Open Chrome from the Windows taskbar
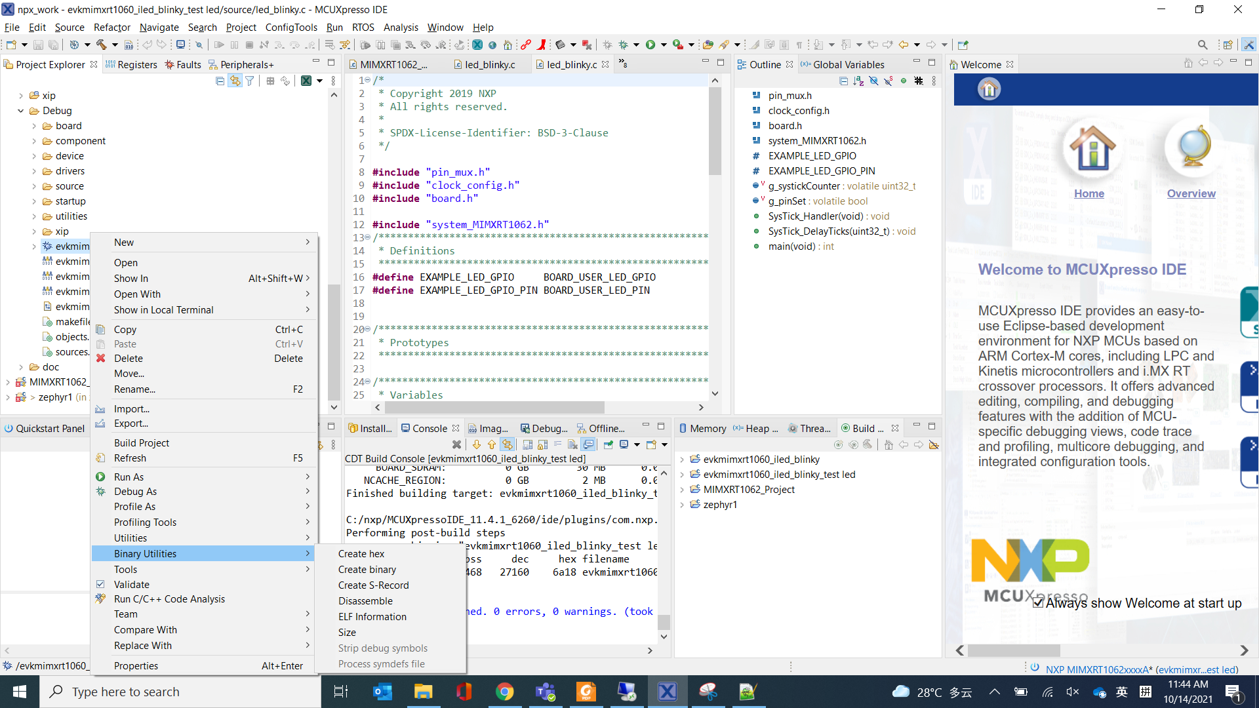 (x=504, y=692)
